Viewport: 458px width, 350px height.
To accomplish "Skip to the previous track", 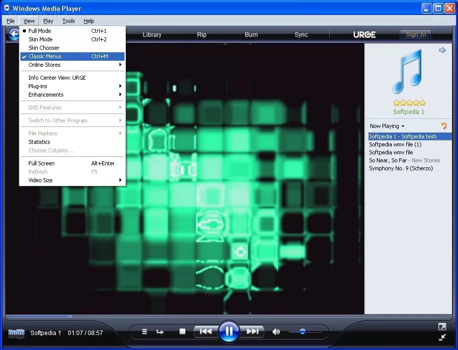I will click(x=206, y=331).
